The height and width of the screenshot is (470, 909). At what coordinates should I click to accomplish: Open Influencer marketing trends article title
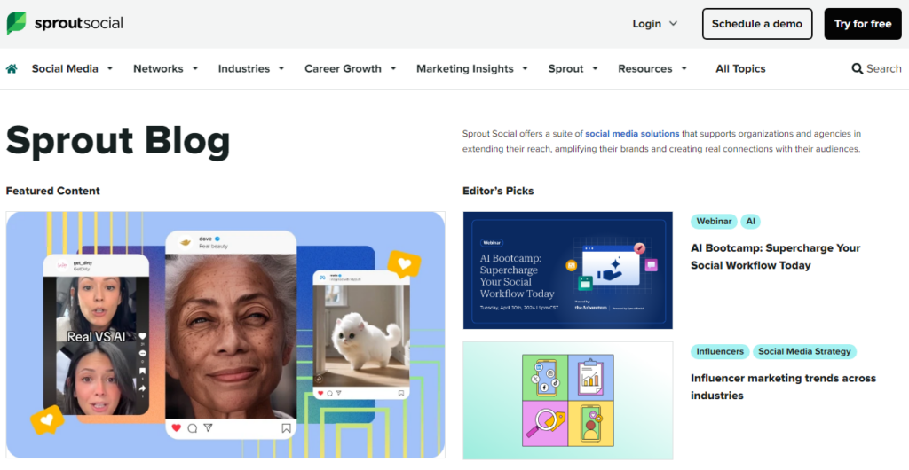783,387
